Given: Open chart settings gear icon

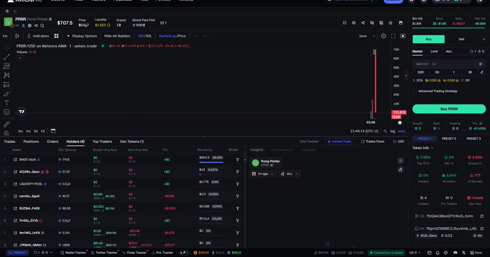Looking at the screenshot, I should pos(383,36).
